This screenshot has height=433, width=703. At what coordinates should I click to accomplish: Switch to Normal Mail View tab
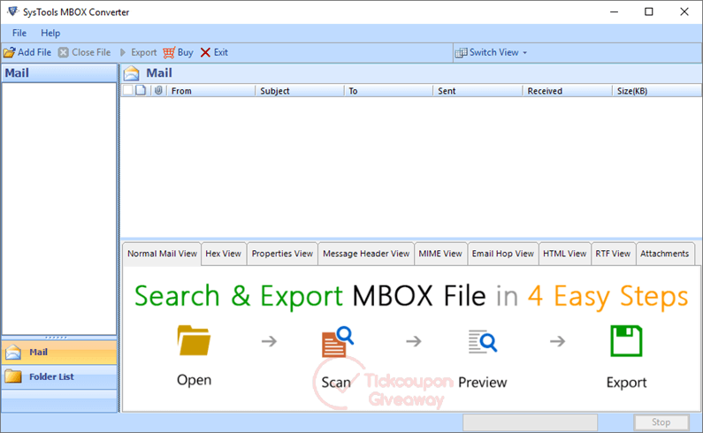162,254
